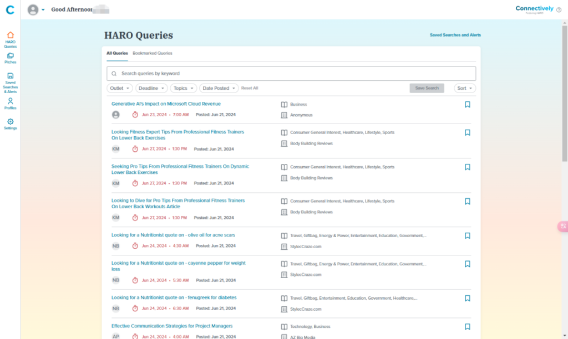Screen dimensions: 568x339
Task: Click the outlet building icon on the fenugreek query
Action: (285, 309)
